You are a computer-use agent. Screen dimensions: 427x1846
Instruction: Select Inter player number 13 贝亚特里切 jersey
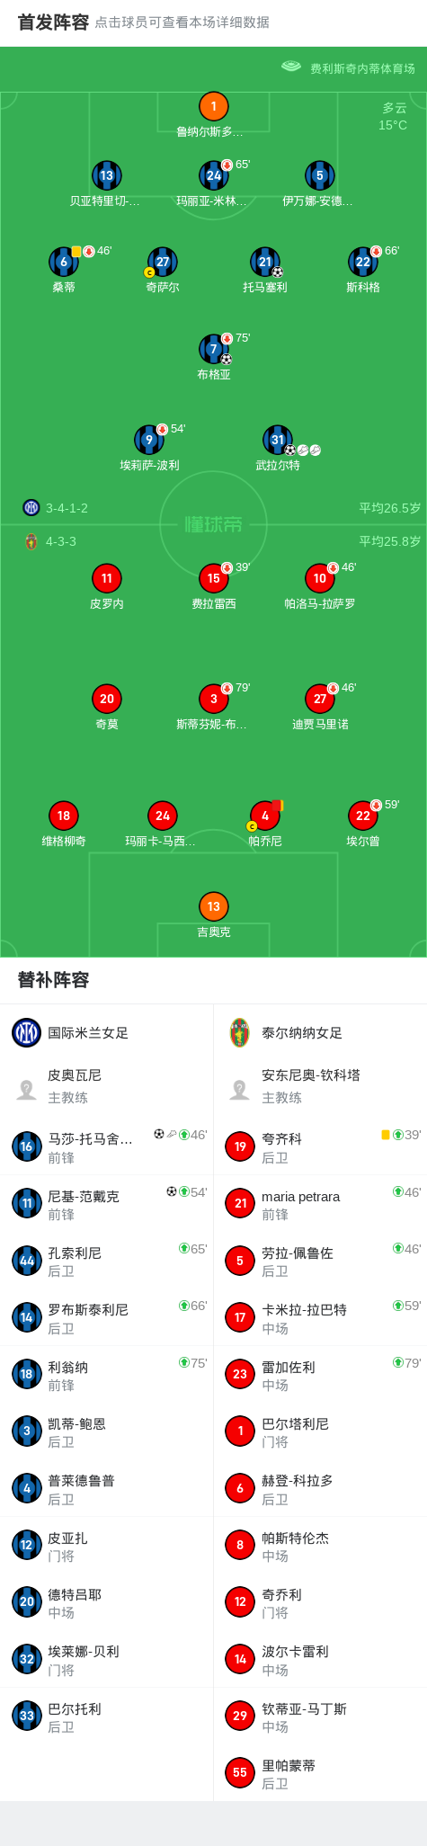click(106, 175)
